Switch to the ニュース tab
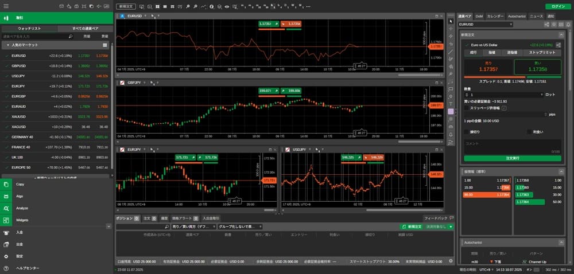574x274 pixels. click(x=537, y=16)
